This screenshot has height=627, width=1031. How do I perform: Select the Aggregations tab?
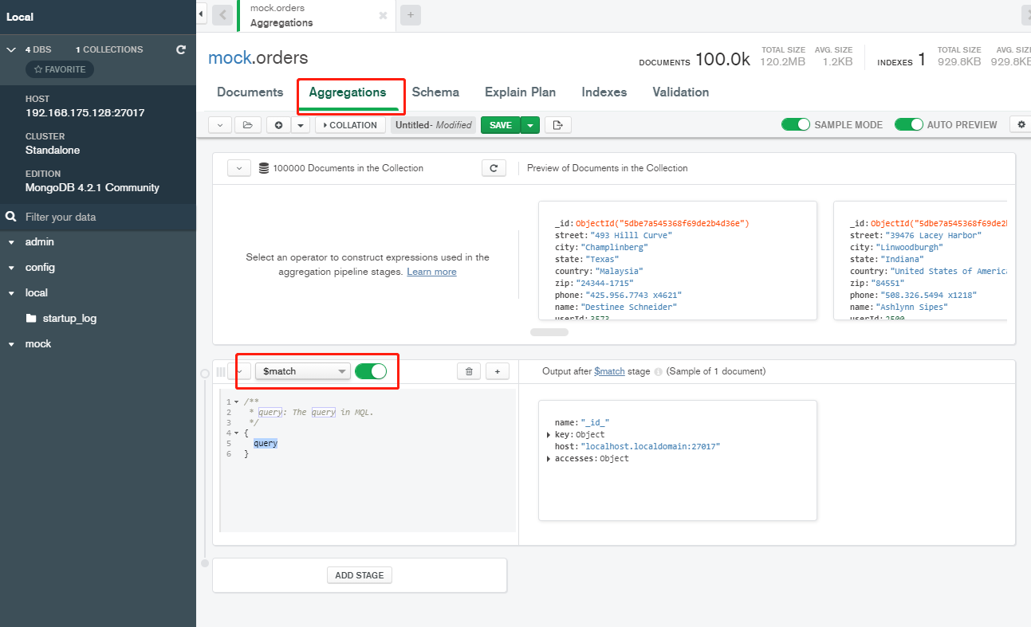tap(348, 92)
